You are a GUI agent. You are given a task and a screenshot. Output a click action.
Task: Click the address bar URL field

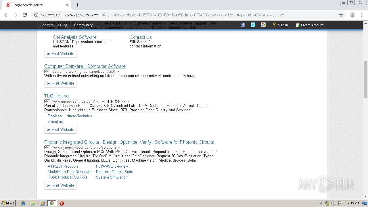(184, 15)
